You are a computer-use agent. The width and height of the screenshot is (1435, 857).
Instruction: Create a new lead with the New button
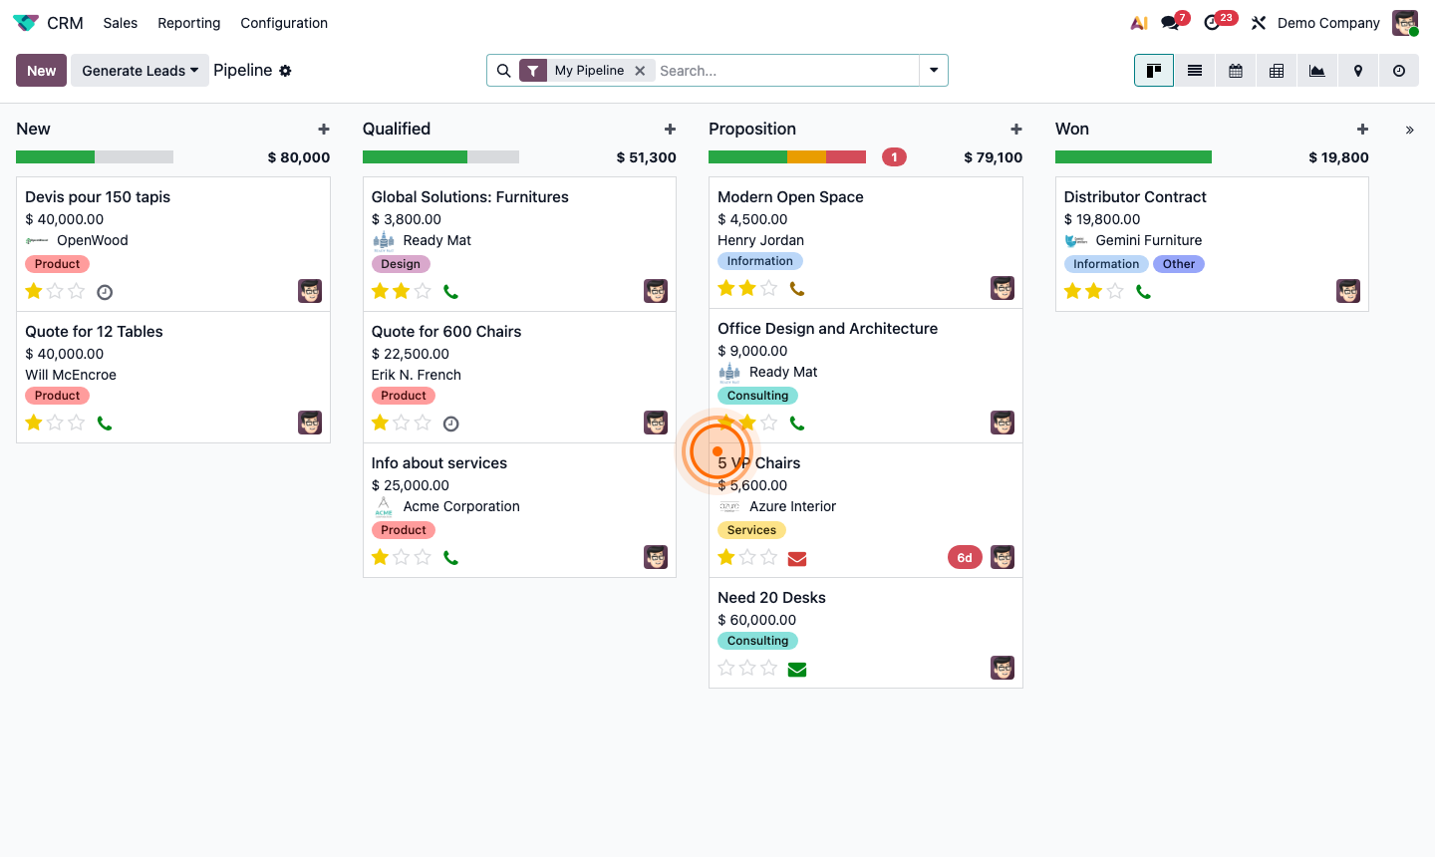[40, 70]
